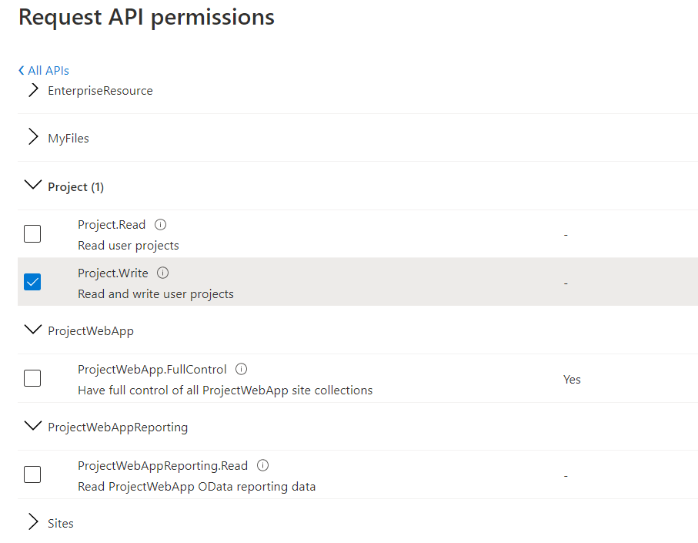Click the ProjectWebApp.FullControl permission name
Viewport: 698px width, 543px height.
[152, 369]
